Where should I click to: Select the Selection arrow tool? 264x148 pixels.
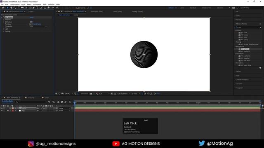pos(7,8)
